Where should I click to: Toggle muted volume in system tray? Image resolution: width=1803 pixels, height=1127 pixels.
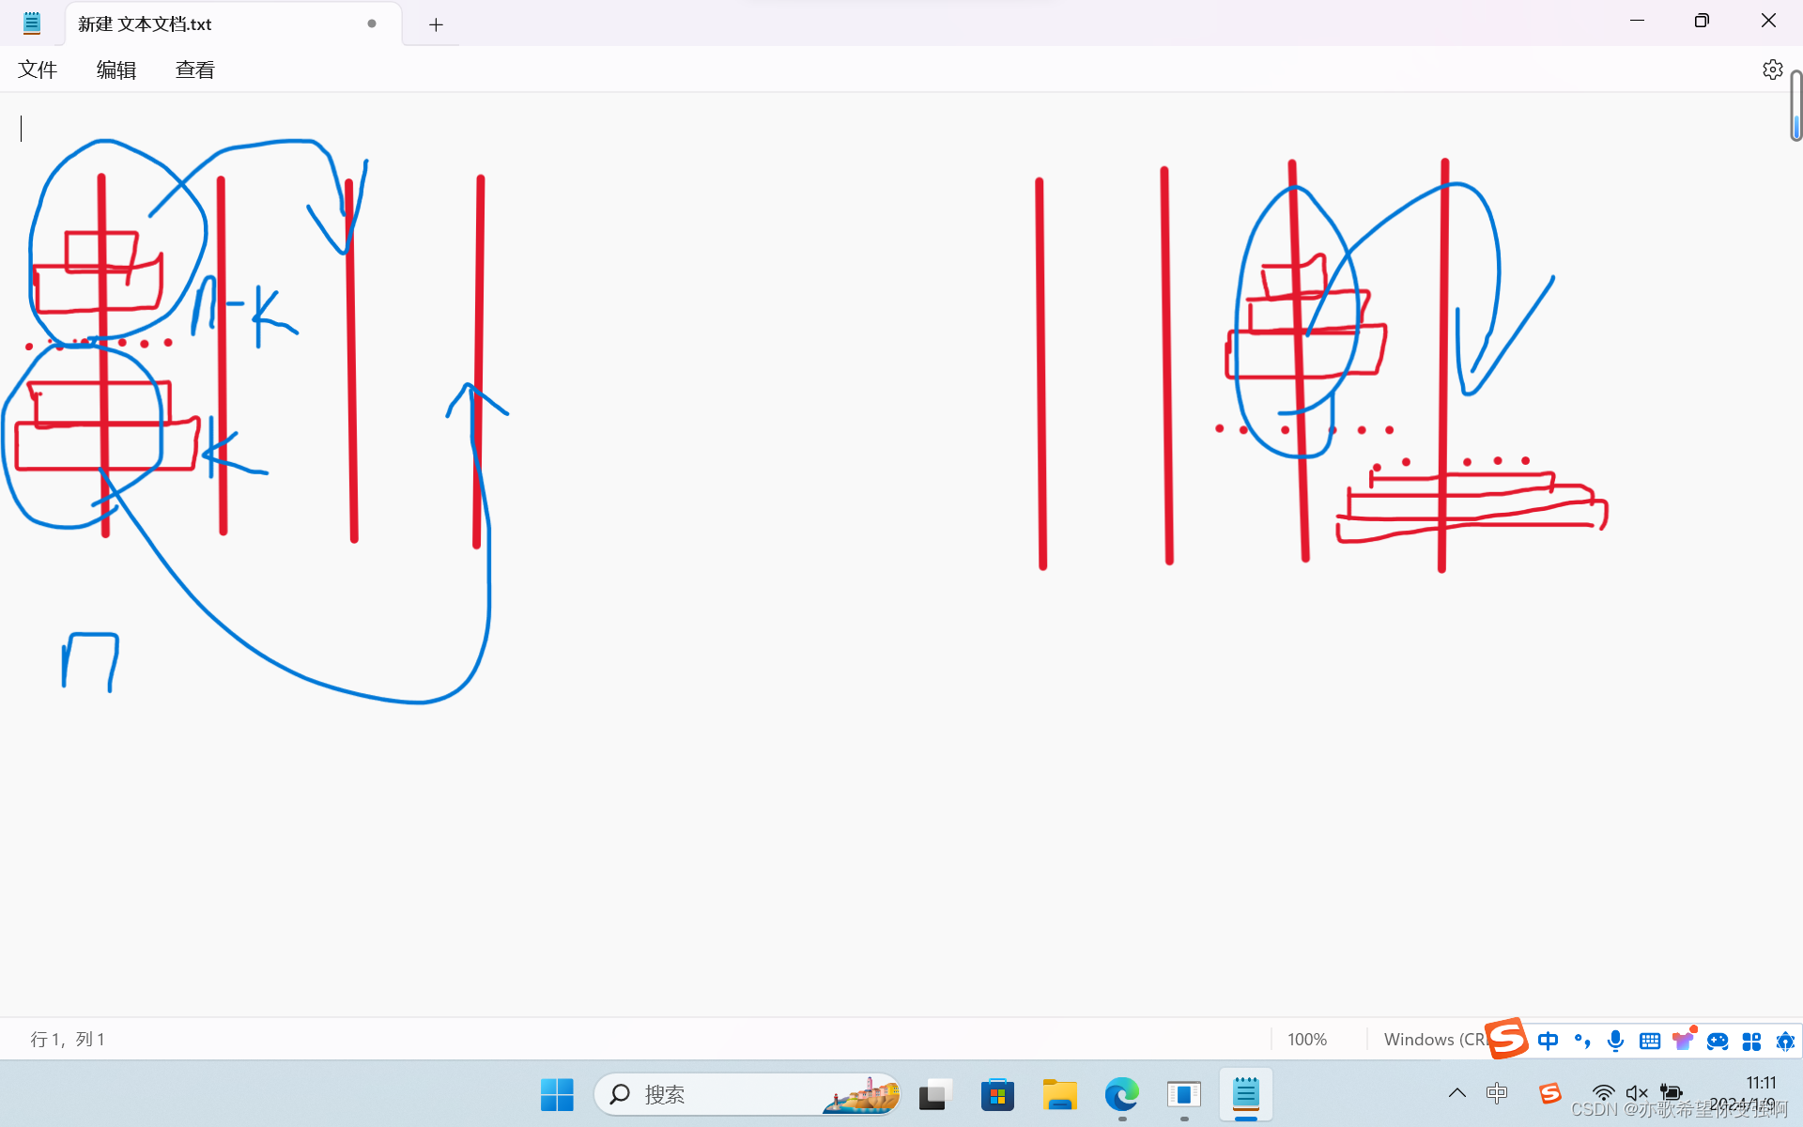(x=1637, y=1092)
